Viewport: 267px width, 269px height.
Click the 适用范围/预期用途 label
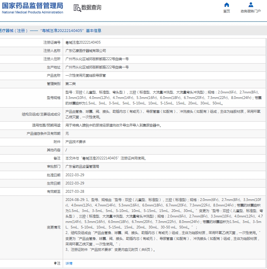(x=46, y=125)
